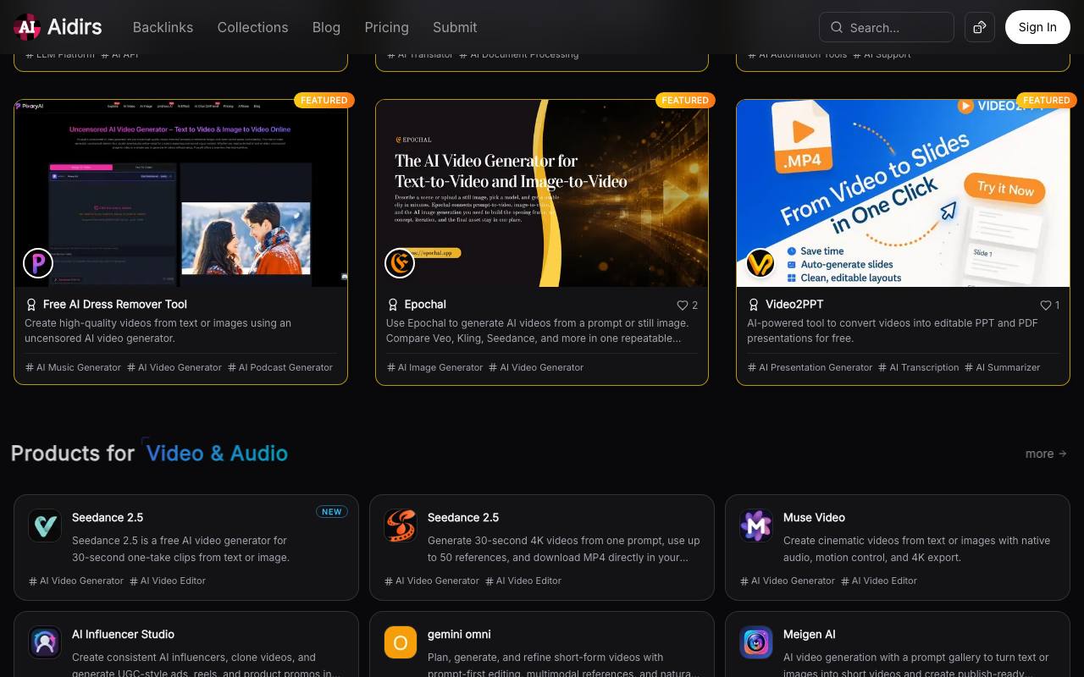Image resolution: width=1084 pixels, height=677 pixels.
Task: Open the AI Influencer Studio title
Action: click(x=123, y=635)
